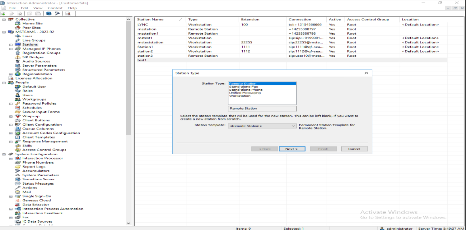Click the Phone Numbers tree icon

[17, 163]
